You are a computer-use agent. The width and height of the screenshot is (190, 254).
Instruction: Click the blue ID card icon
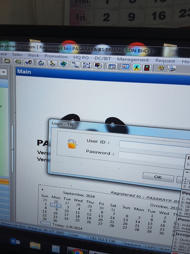[x=126, y=67]
